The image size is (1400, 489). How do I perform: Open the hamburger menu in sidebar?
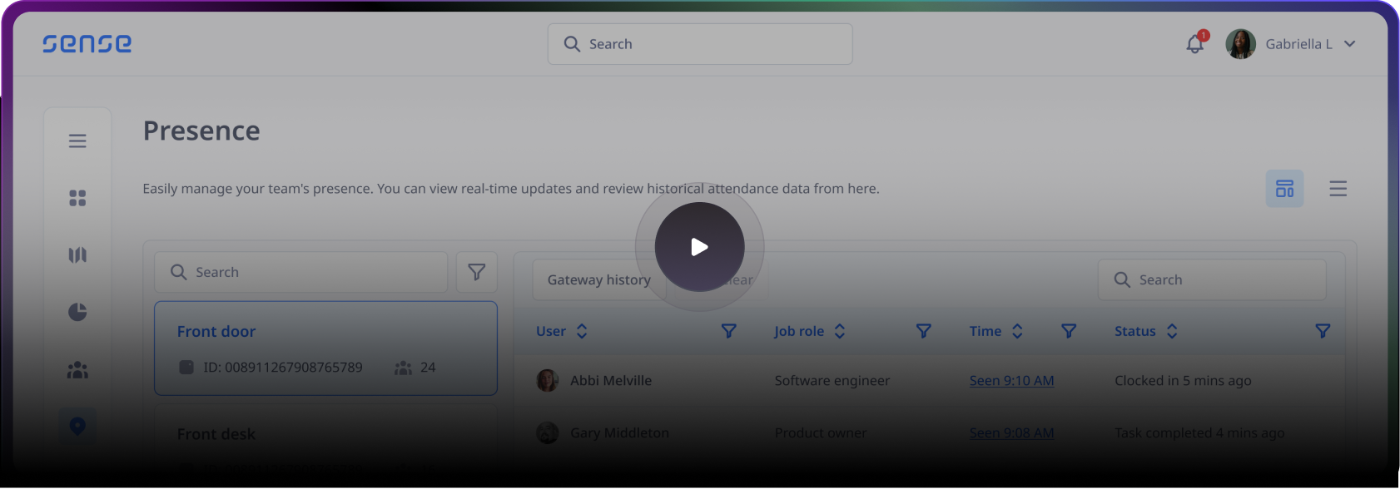[77, 141]
